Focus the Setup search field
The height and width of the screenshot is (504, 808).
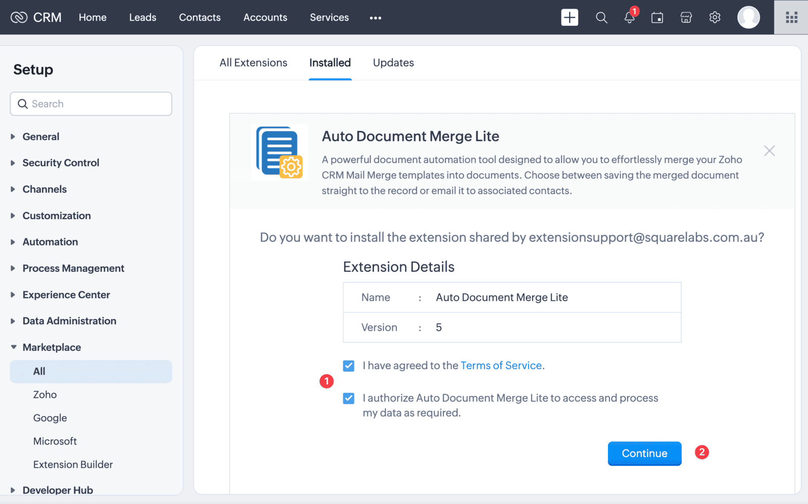coord(91,104)
